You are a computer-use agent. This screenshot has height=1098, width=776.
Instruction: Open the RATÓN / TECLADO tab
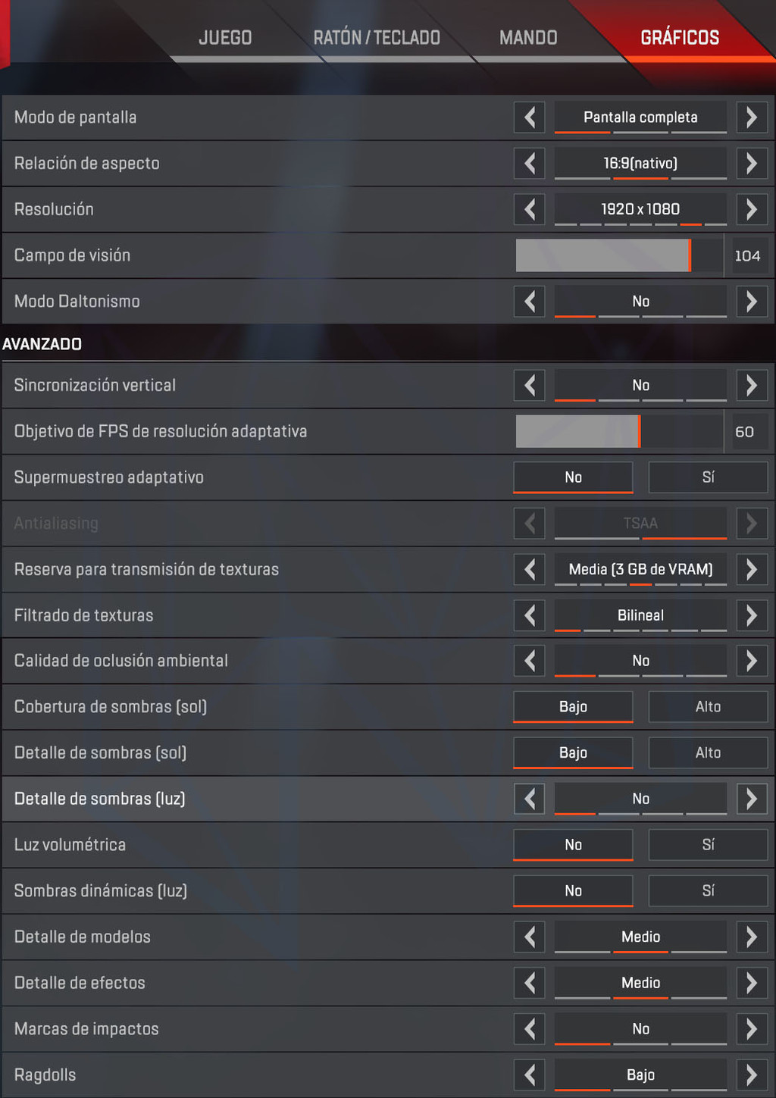tap(377, 38)
